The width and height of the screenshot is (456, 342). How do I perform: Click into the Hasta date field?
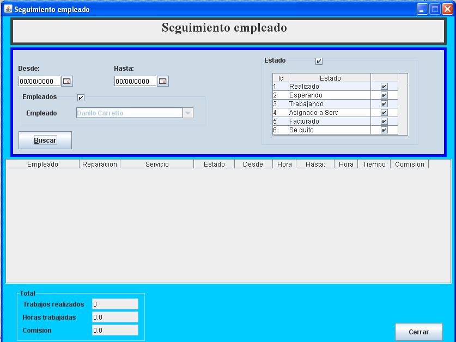135,81
